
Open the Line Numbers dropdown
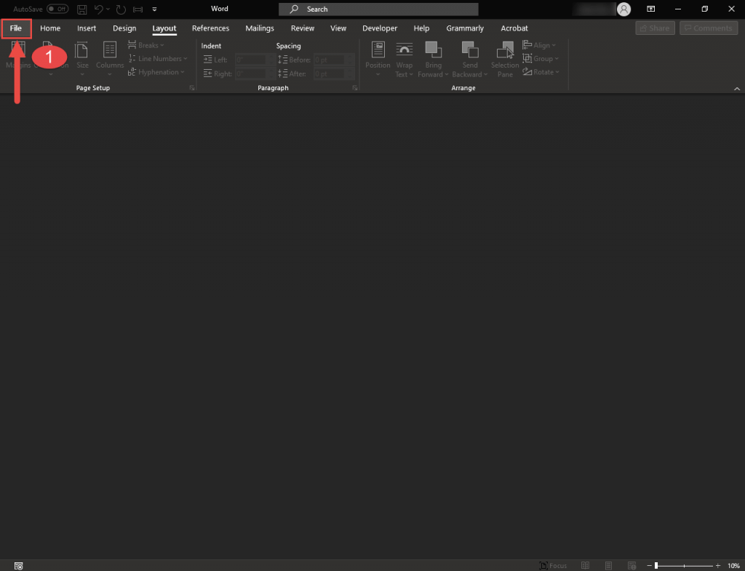coord(157,59)
